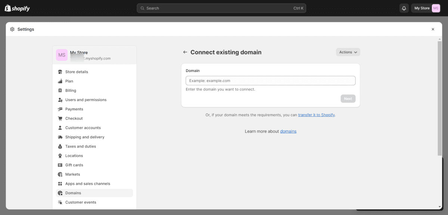
Task: Click the Billing icon in sidebar
Action: point(60,90)
